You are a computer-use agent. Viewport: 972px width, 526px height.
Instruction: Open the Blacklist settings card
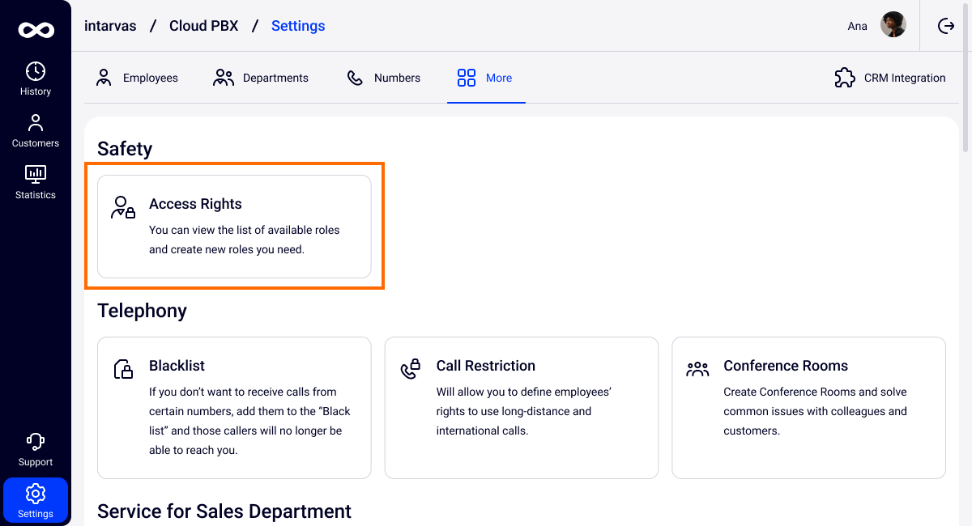pos(234,408)
